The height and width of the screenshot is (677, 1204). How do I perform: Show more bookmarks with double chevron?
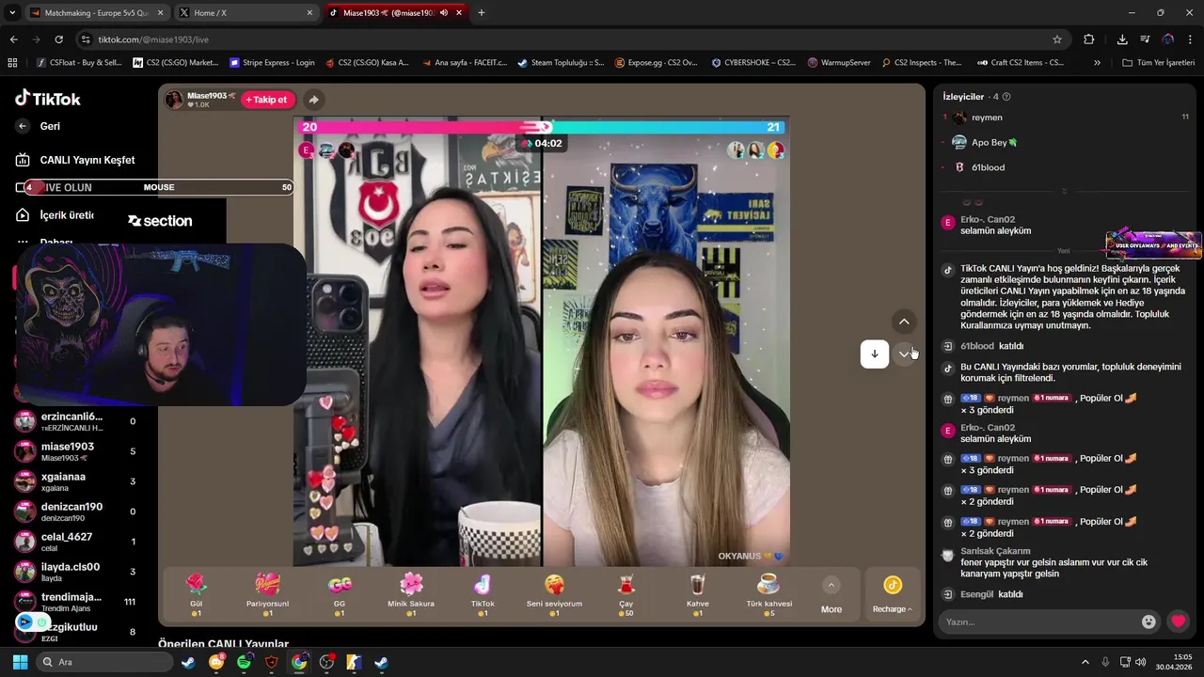(1097, 63)
